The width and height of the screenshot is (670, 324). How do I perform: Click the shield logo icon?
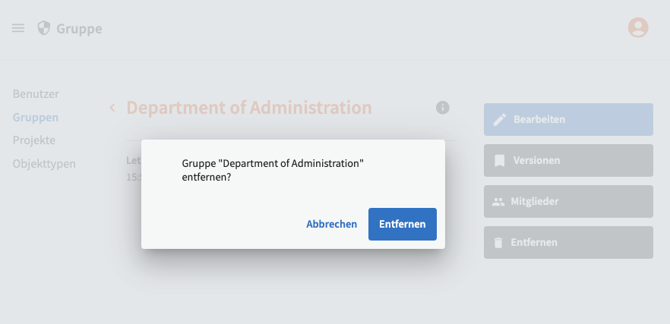[x=44, y=28]
